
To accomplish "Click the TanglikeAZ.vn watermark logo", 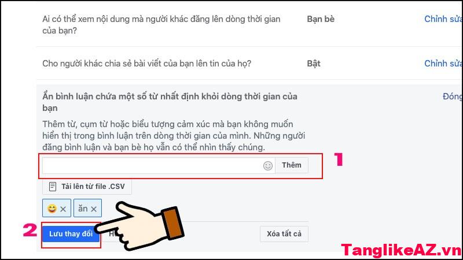I will (x=401, y=250).
